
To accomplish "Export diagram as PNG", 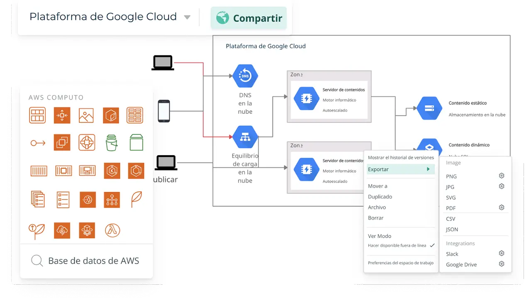I will coord(451,176).
